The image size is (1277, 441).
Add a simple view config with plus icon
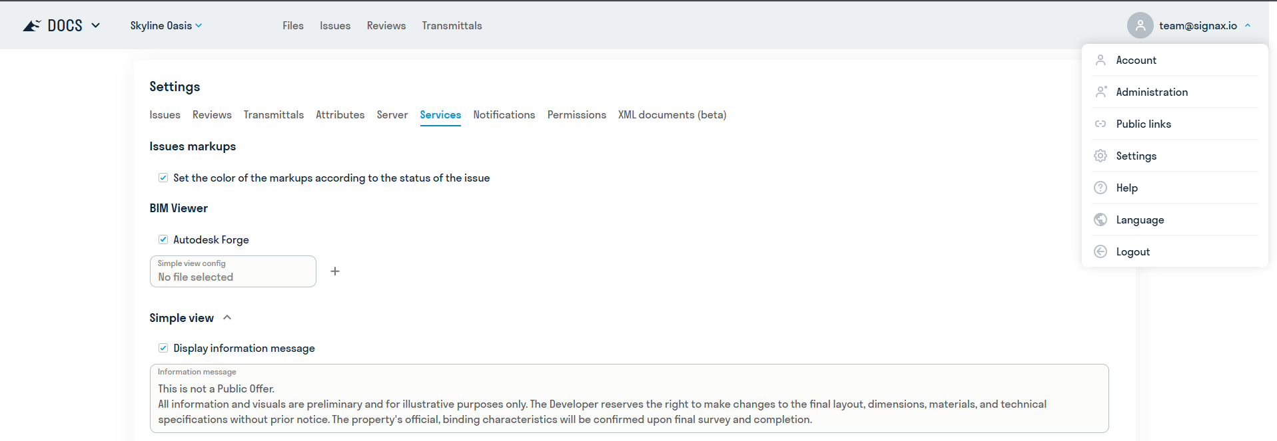335,271
